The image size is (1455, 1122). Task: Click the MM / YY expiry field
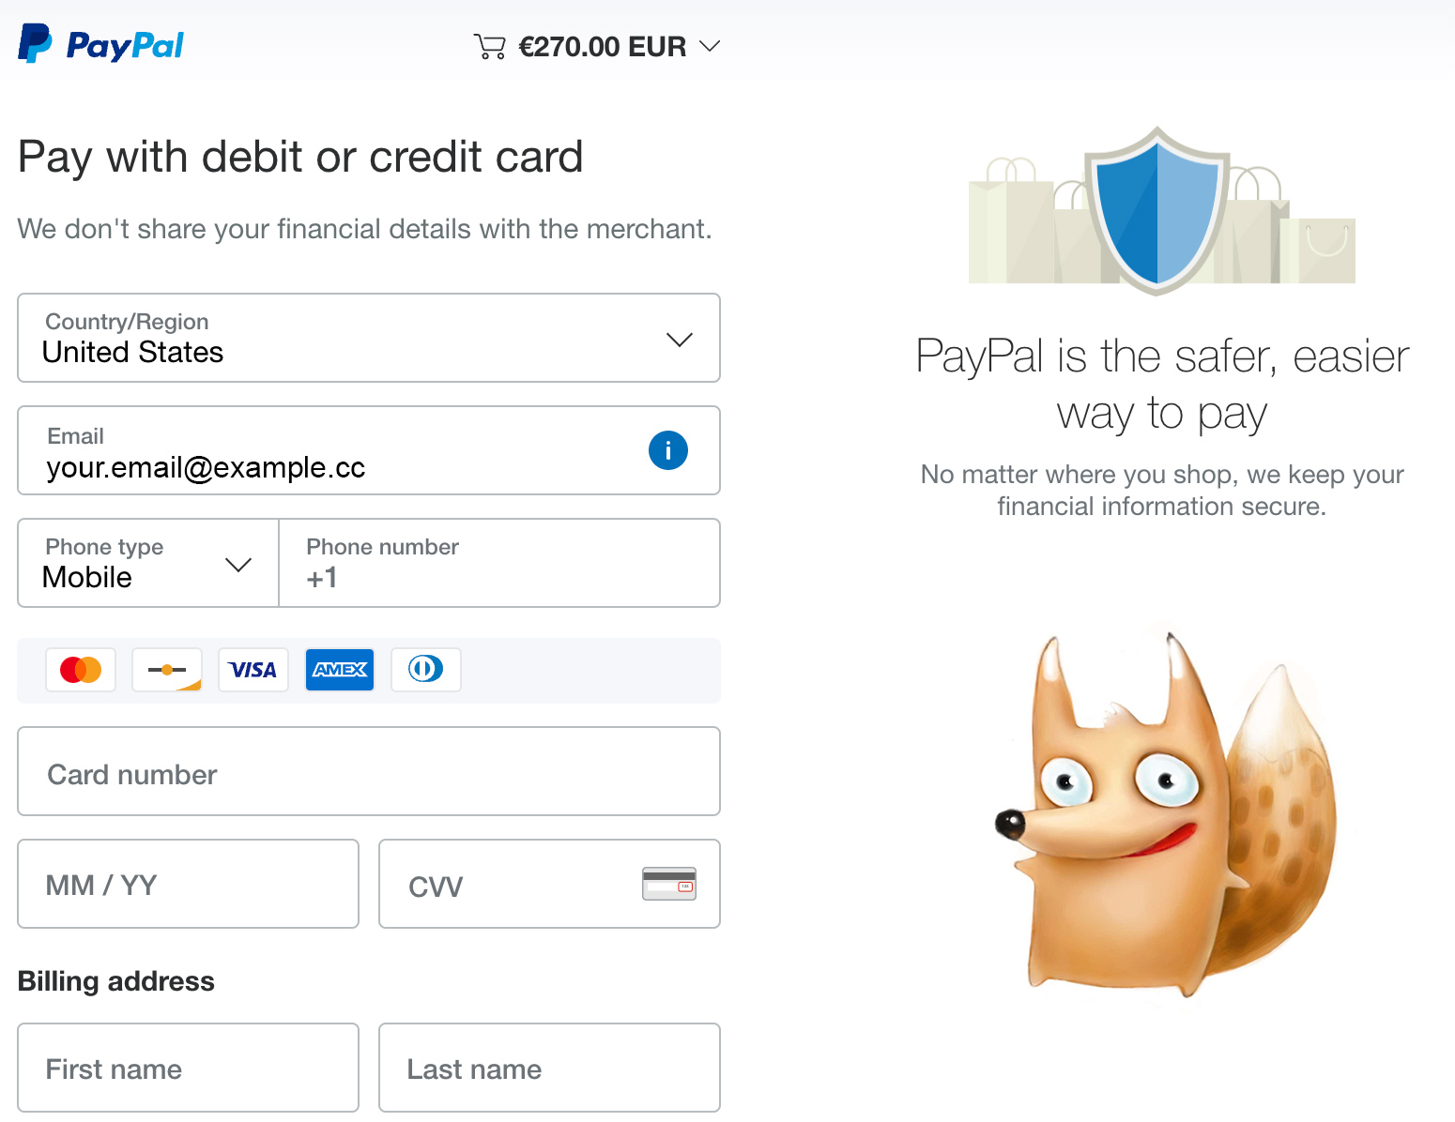[x=189, y=884]
